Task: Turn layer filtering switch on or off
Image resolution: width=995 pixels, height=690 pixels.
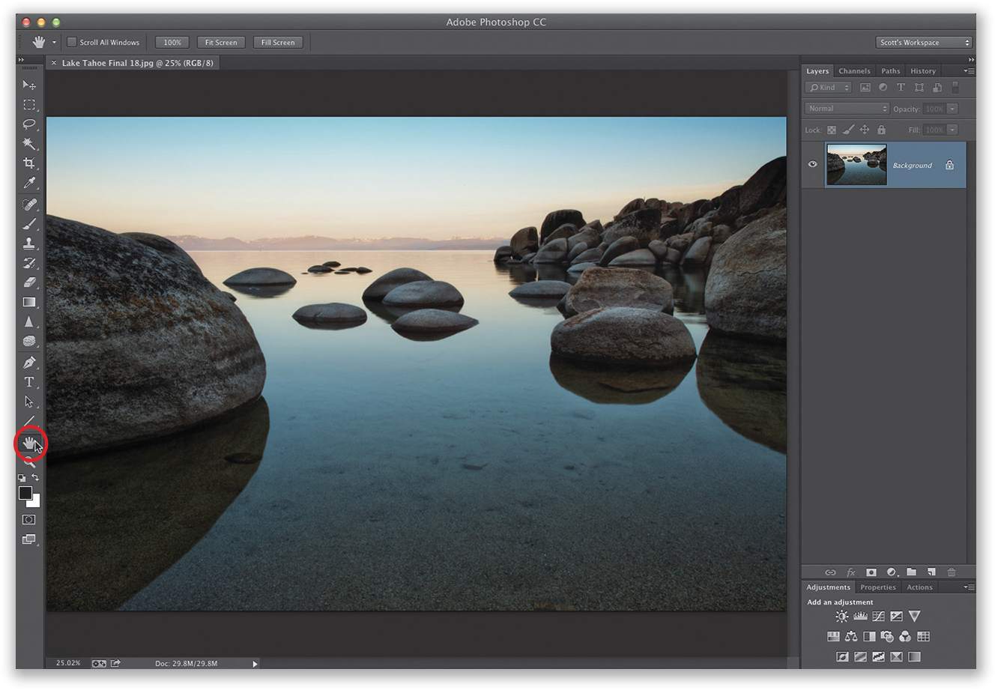Action: point(955,88)
